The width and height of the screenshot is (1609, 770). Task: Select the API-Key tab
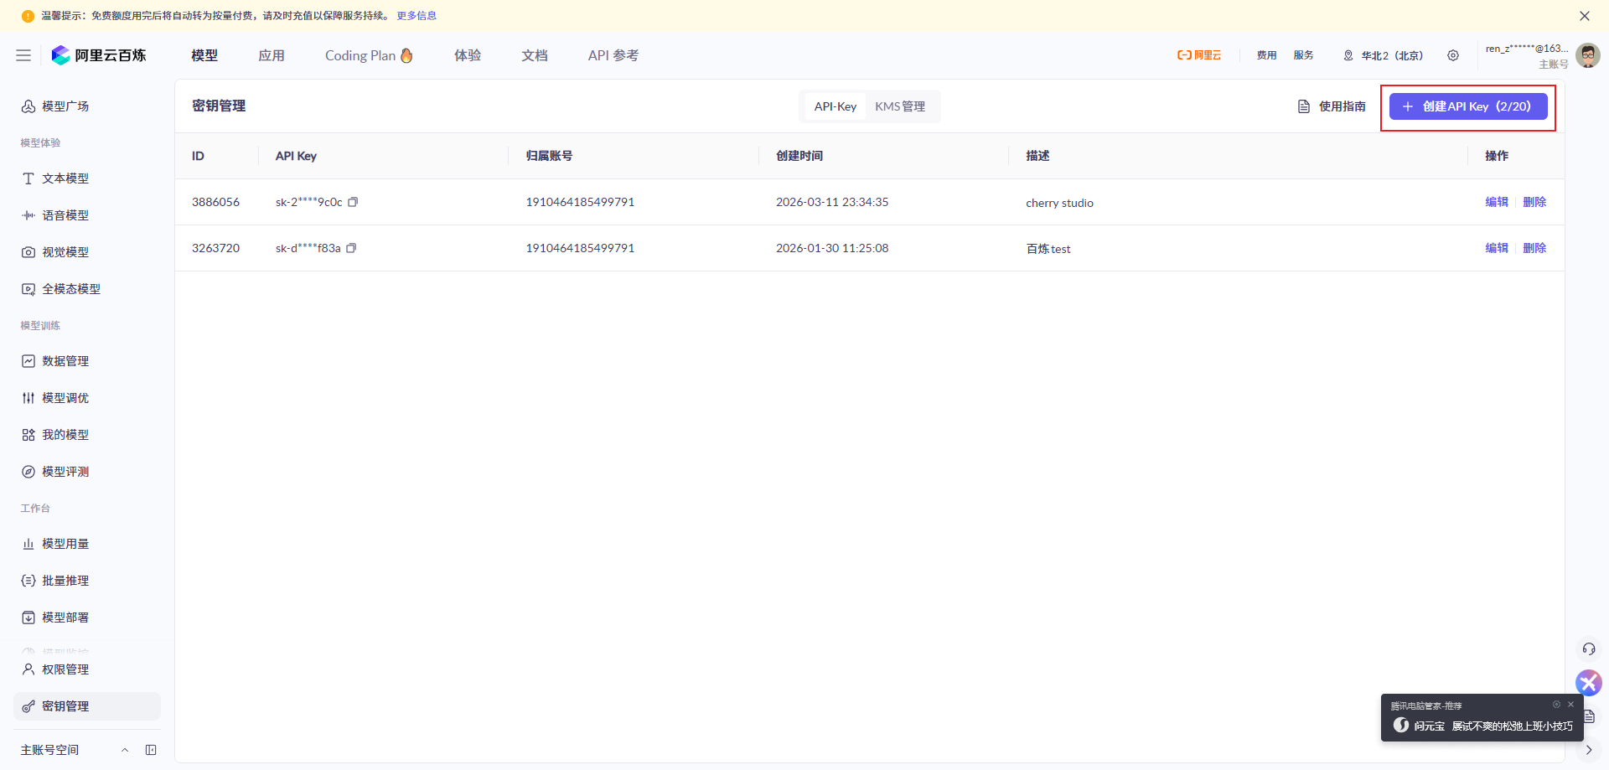click(x=835, y=106)
